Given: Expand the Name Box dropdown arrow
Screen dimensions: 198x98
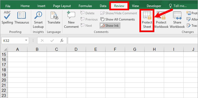Looking at the screenshot, I should point(26,40).
